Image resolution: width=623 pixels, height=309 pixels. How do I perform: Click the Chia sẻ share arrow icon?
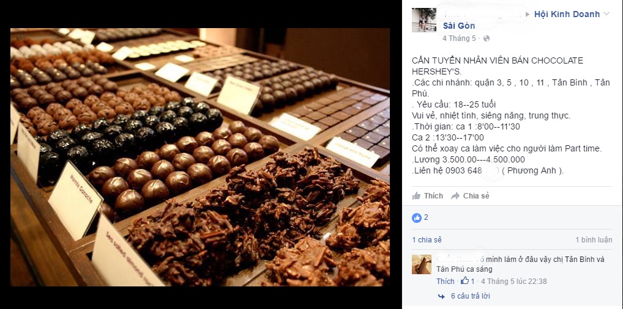point(455,195)
